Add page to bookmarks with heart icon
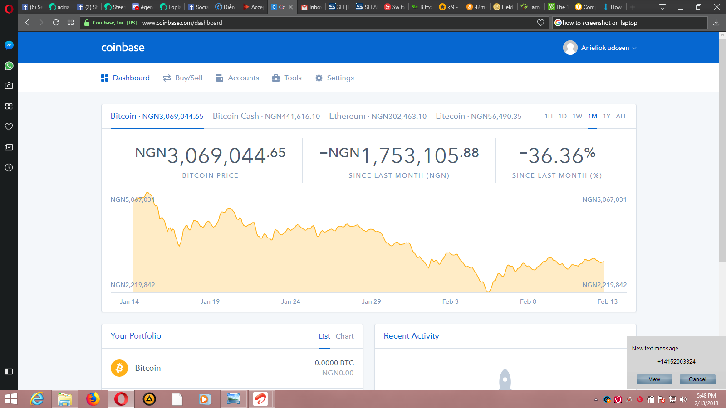The height and width of the screenshot is (408, 726). (540, 23)
